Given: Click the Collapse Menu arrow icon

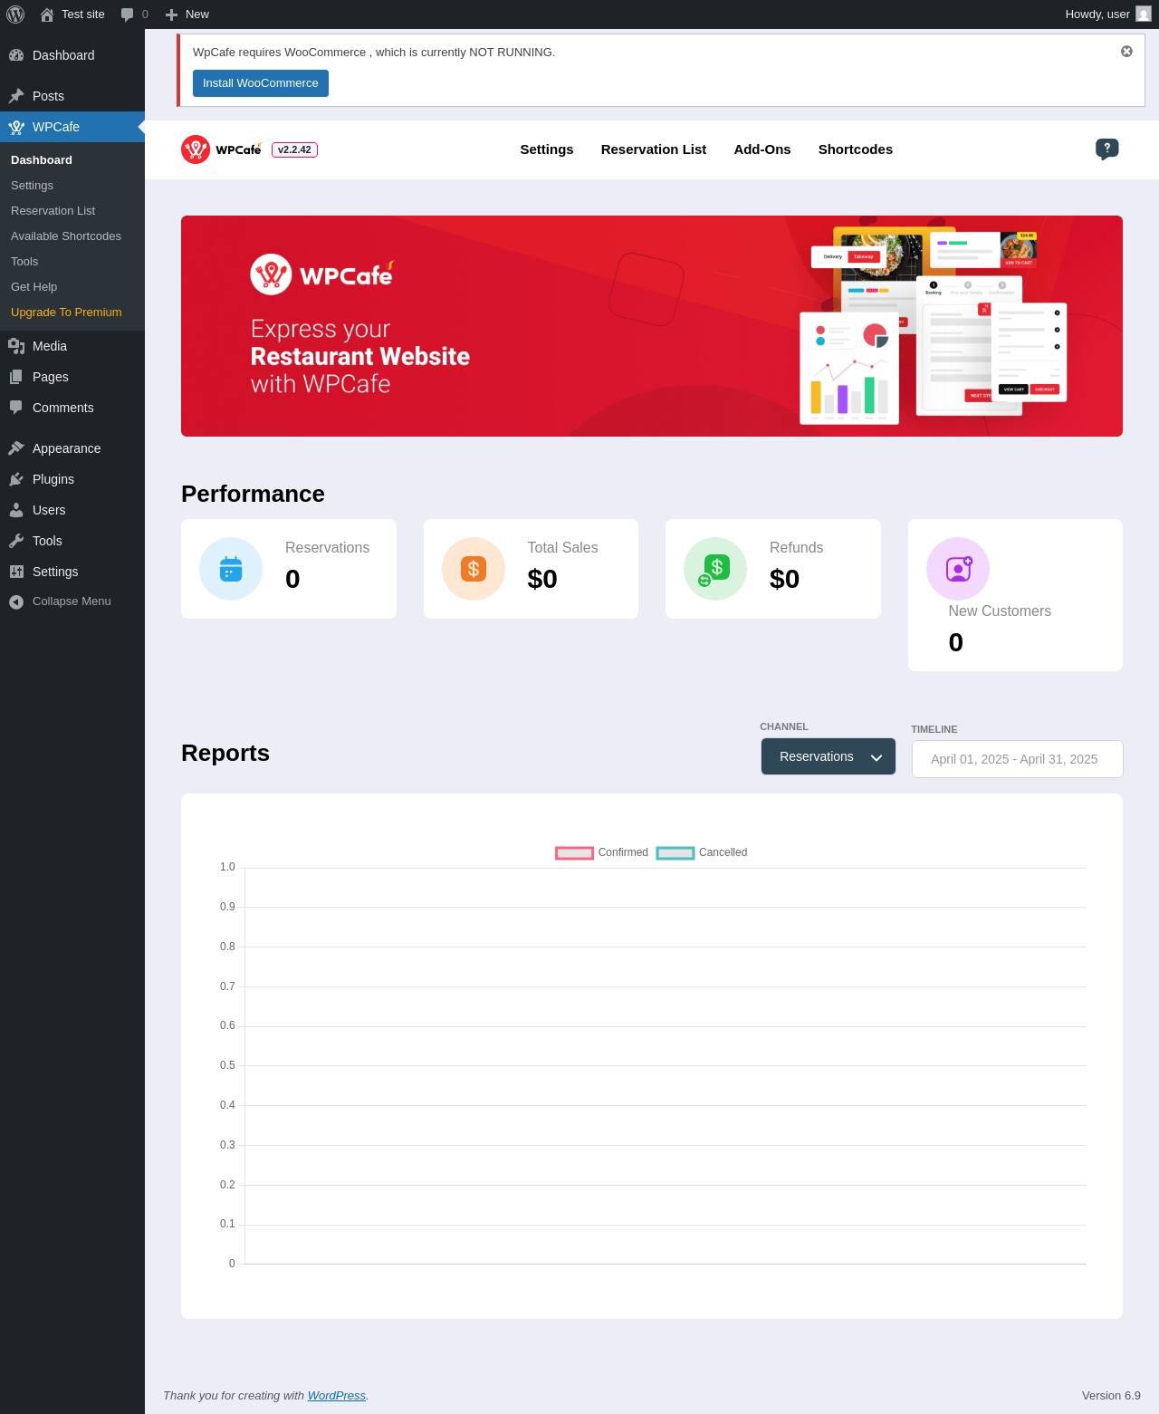Looking at the screenshot, I should point(16,601).
